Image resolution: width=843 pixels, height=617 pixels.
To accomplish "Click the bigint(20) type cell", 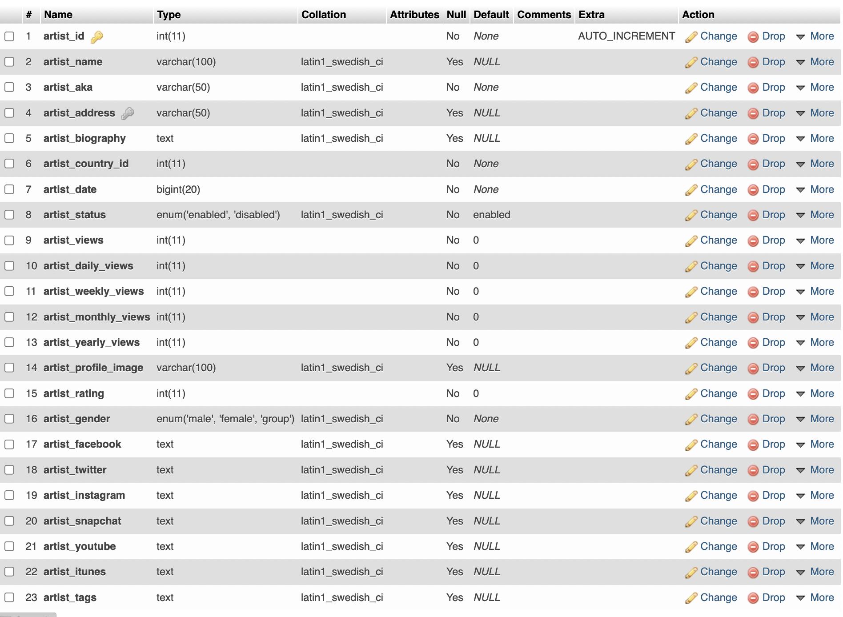I will tap(178, 189).
